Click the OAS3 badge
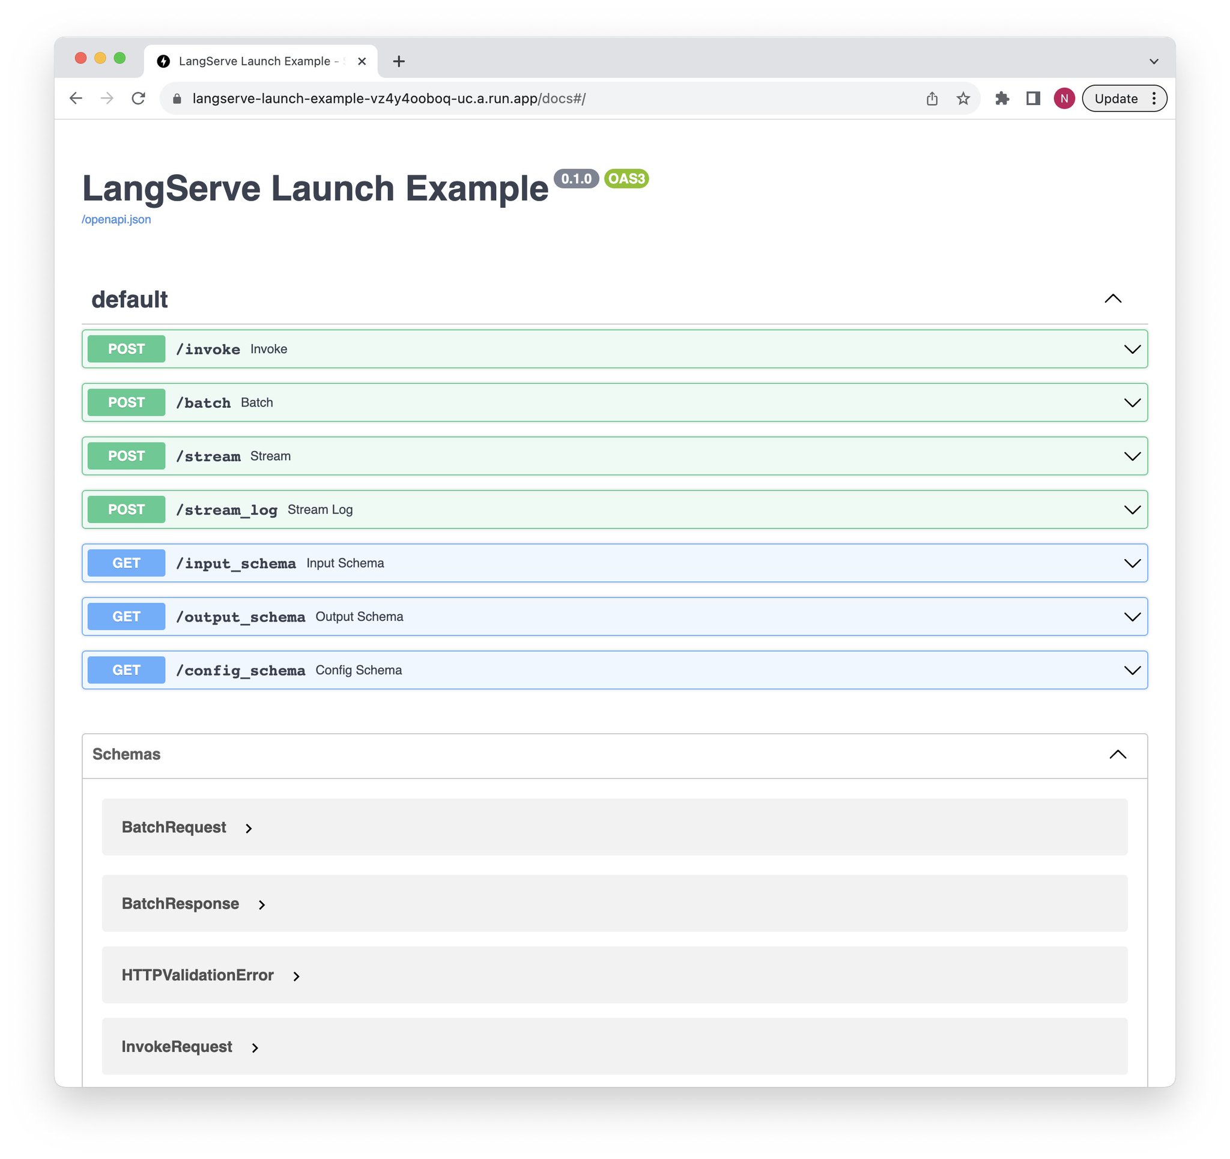1230x1159 pixels. [626, 179]
